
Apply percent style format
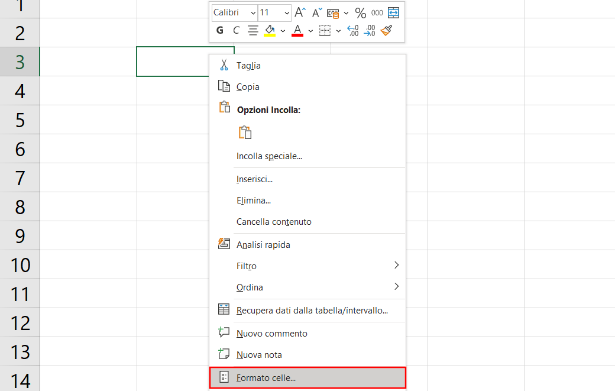coord(361,13)
